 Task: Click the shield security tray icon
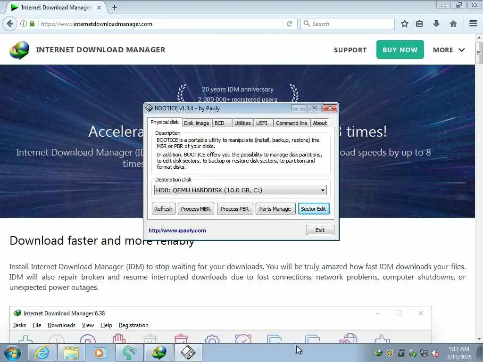390,353
